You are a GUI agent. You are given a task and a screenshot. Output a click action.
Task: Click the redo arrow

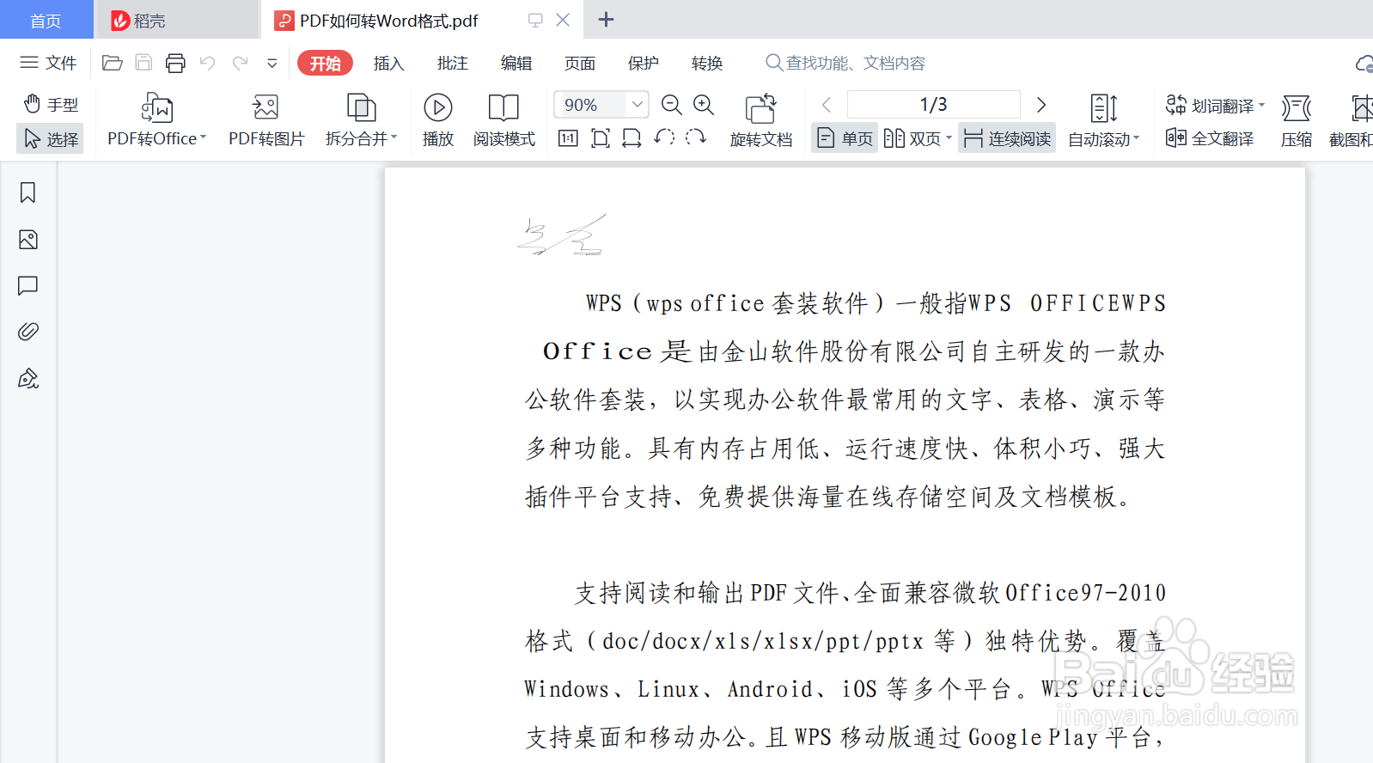click(240, 63)
